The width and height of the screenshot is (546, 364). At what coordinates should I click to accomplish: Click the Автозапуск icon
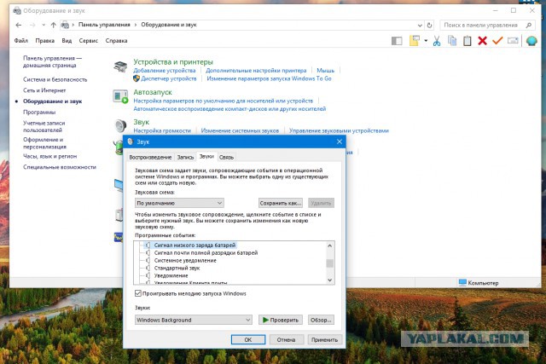120,96
